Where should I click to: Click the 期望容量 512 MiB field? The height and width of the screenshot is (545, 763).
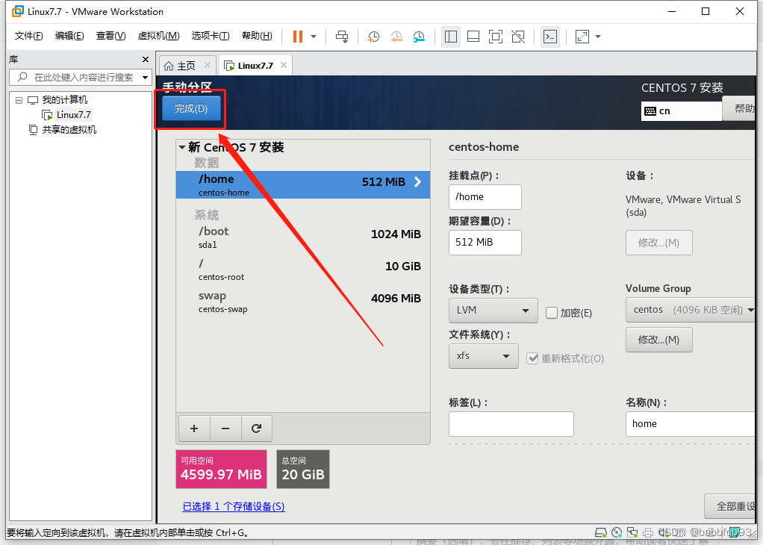(485, 243)
